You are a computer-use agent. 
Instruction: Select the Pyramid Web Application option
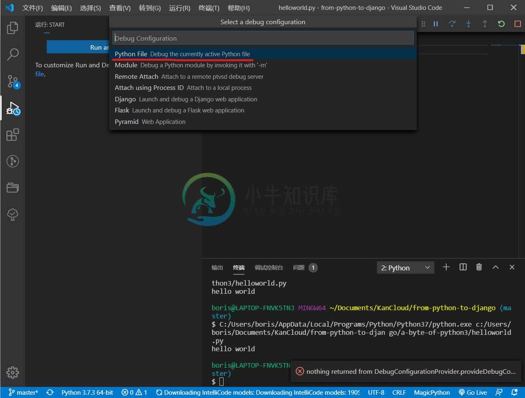tap(263, 122)
